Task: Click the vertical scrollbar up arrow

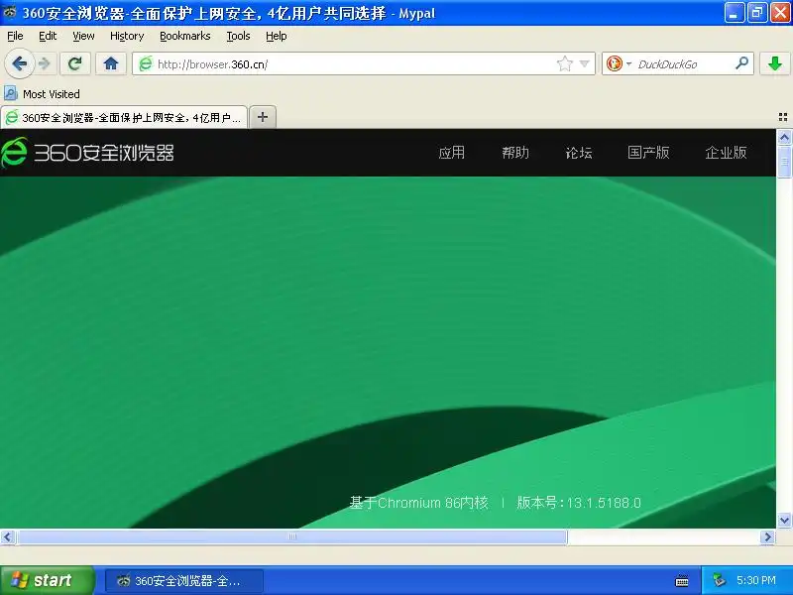Action: click(784, 137)
